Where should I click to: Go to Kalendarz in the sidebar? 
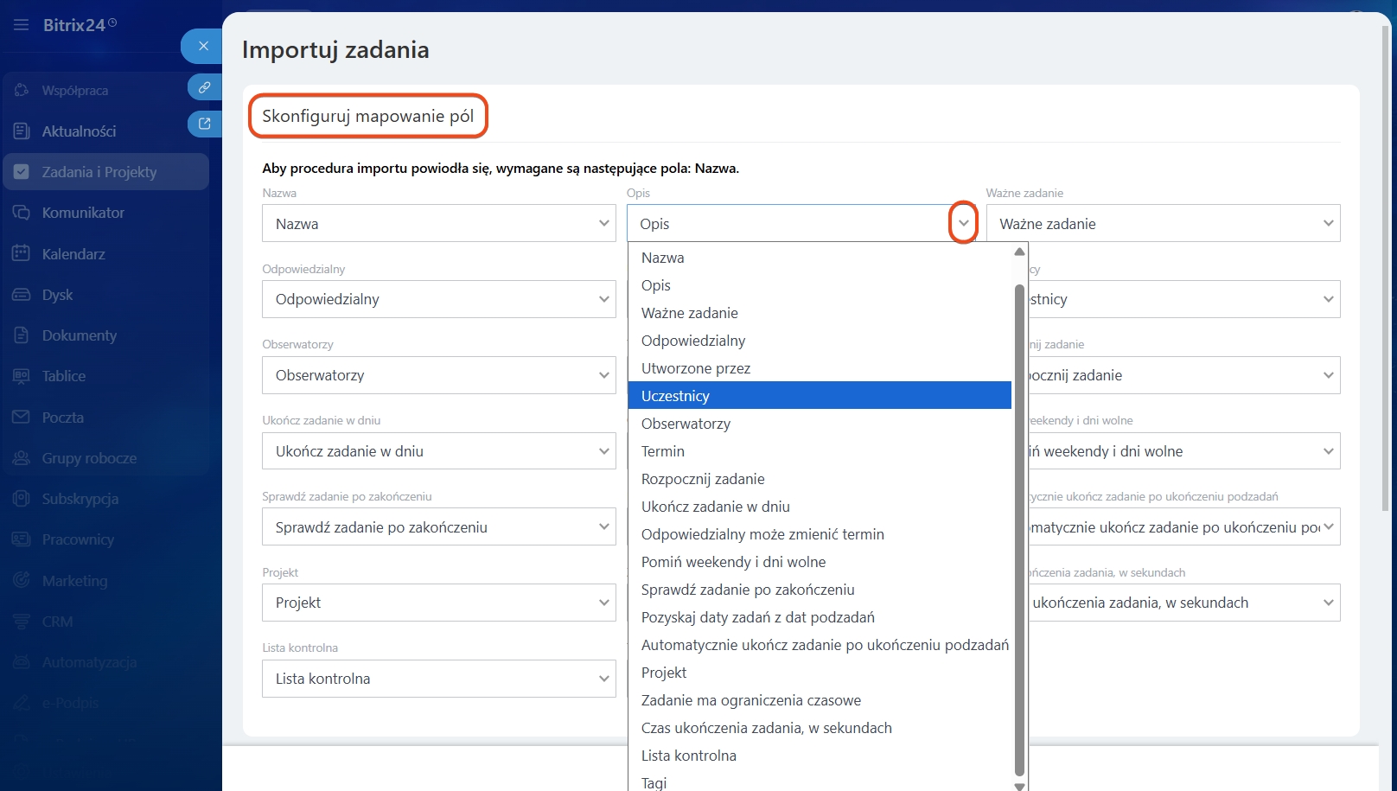(73, 254)
